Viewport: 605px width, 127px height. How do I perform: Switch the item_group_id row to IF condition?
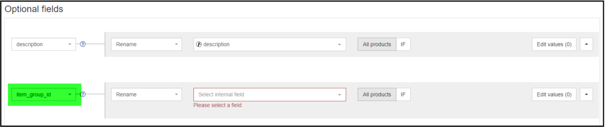tap(403, 94)
